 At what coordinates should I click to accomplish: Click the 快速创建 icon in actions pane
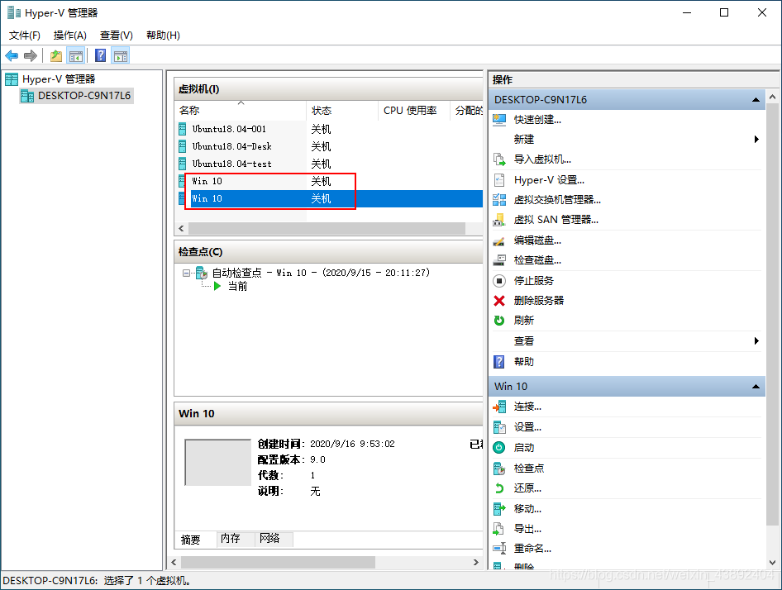click(499, 120)
